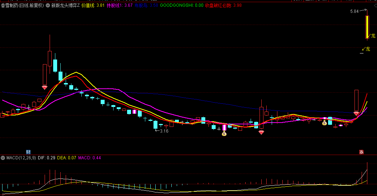Image resolution: width=377 pixels, height=196 pixels.
Task: Click the 3.16 low price label
Action: (164, 131)
